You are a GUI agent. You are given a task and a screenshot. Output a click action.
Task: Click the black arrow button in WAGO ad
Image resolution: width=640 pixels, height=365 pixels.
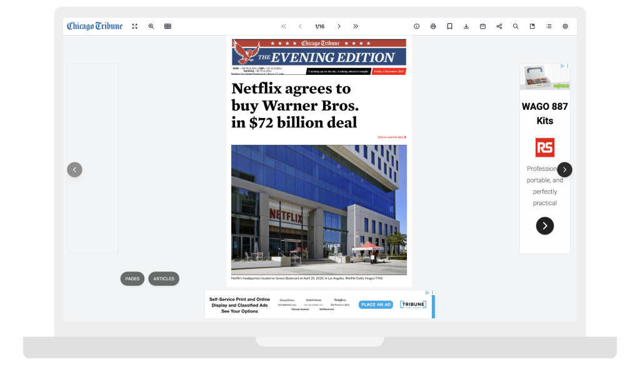tap(545, 226)
